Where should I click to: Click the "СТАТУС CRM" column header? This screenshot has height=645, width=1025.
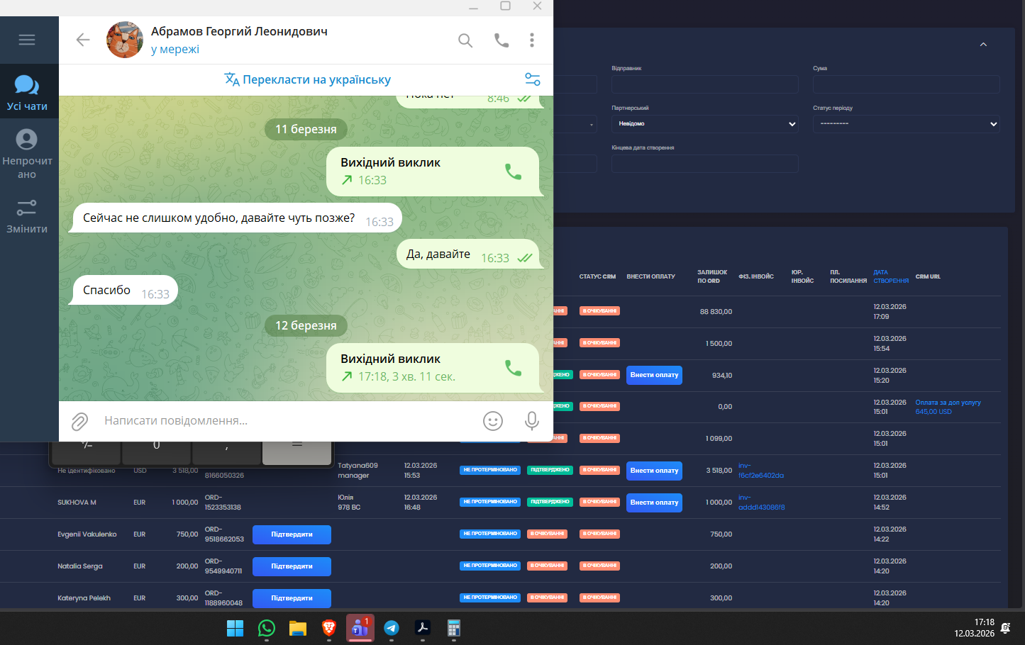click(597, 276)
